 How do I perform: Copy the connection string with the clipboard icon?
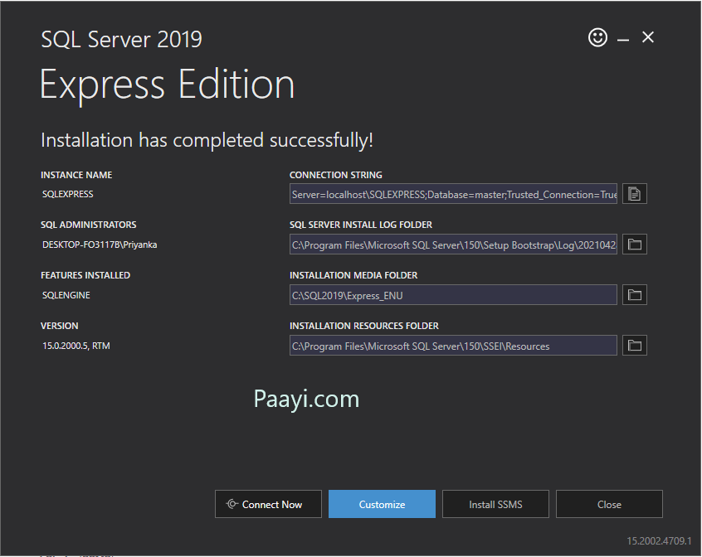[x=635, y=194]
